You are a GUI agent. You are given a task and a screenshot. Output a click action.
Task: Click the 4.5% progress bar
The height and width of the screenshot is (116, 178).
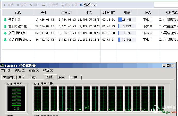(x=127, y=33)
